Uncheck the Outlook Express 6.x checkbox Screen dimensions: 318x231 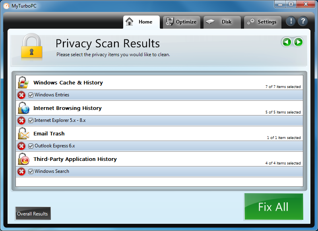click(31, 146)
